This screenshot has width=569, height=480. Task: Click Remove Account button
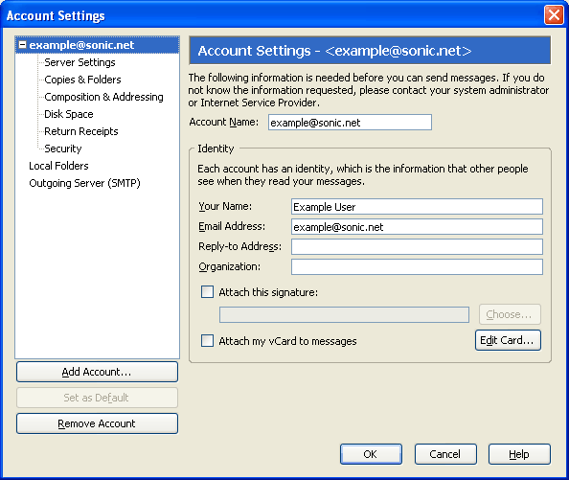[97, 423]
